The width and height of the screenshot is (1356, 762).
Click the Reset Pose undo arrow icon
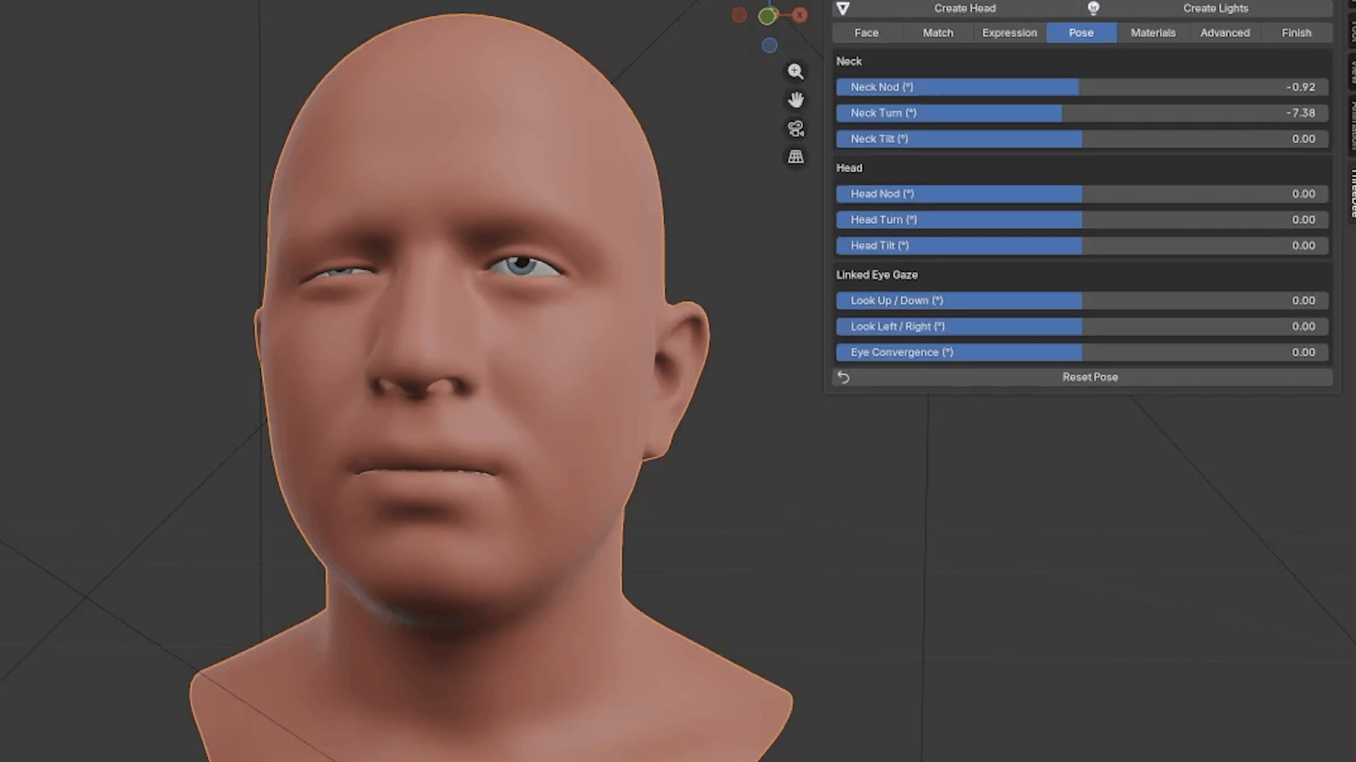843,377
